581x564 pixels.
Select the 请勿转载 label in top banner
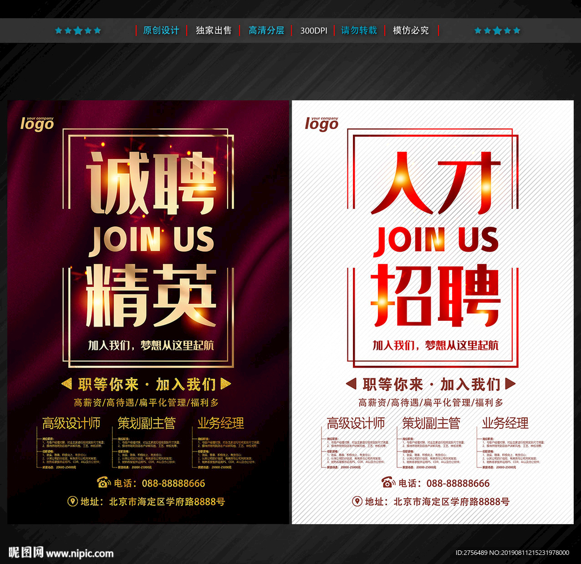tap(359, 31)
